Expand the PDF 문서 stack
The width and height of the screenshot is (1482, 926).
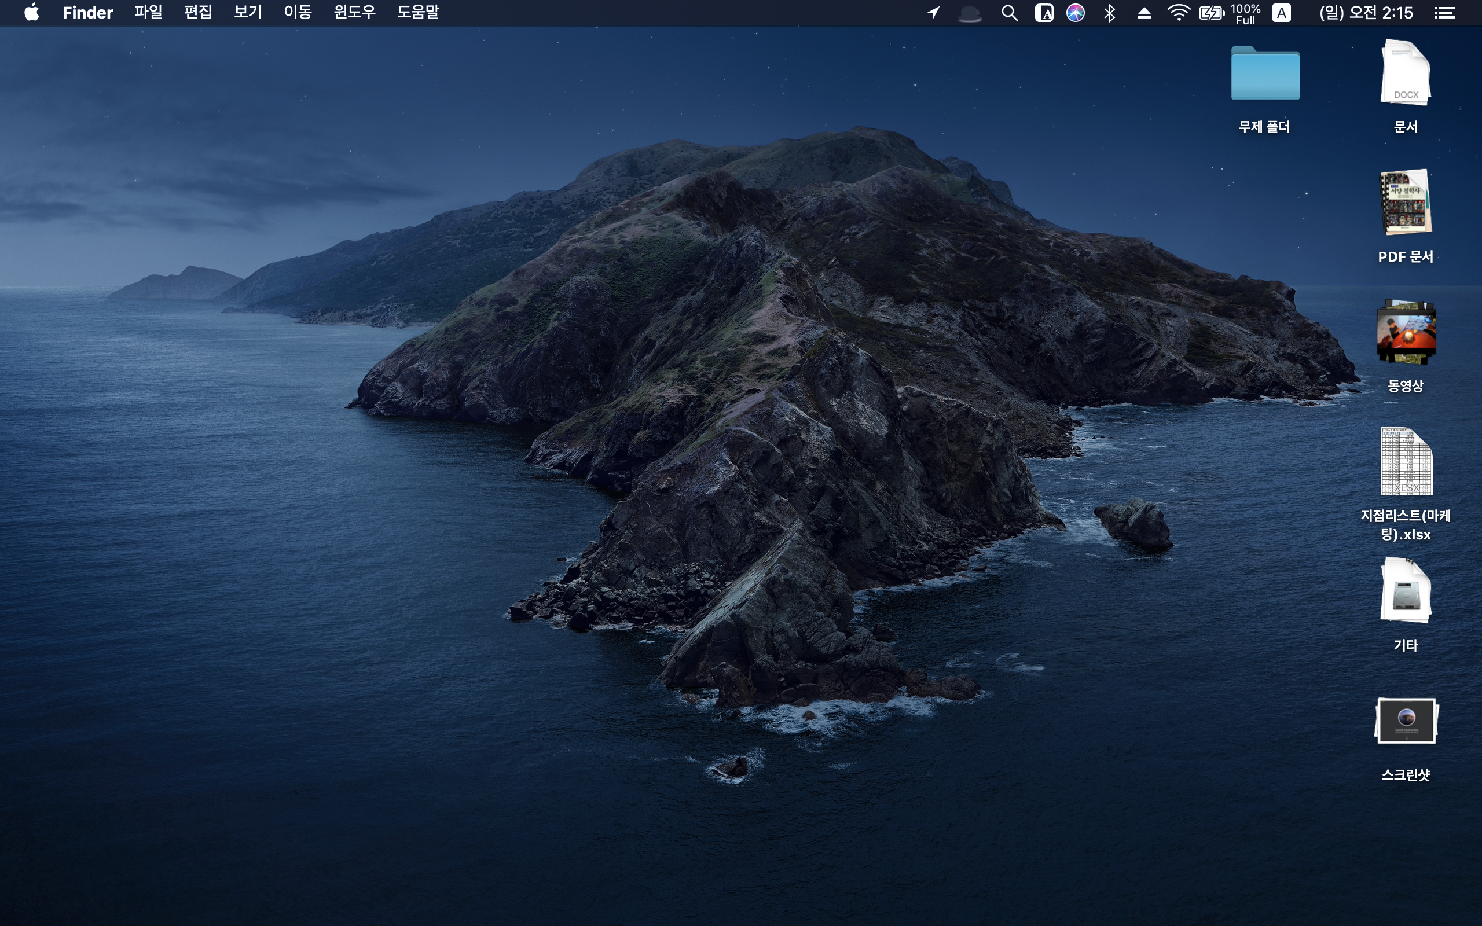click(1406, 202)
